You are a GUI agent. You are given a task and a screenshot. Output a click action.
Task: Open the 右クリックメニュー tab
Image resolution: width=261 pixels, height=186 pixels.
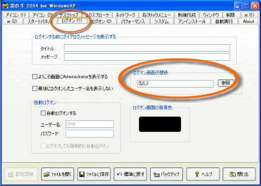click(156, 15)
